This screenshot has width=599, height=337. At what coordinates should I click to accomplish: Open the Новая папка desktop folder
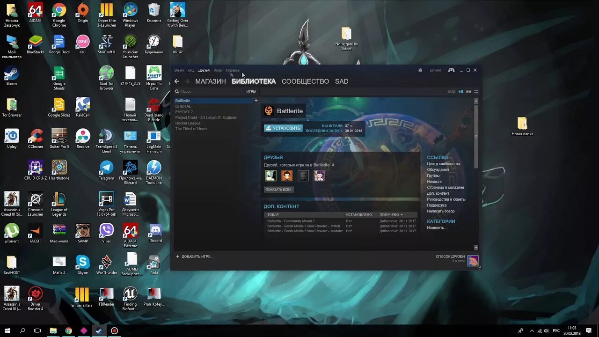(x=522, y=126)
